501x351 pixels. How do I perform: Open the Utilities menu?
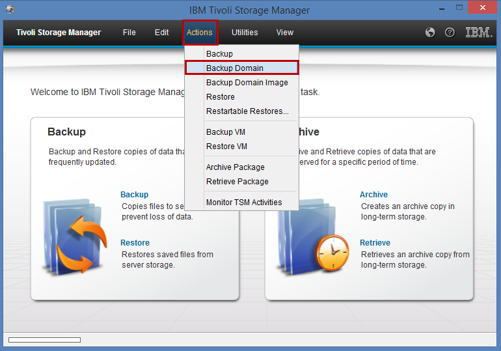[245, 33]
